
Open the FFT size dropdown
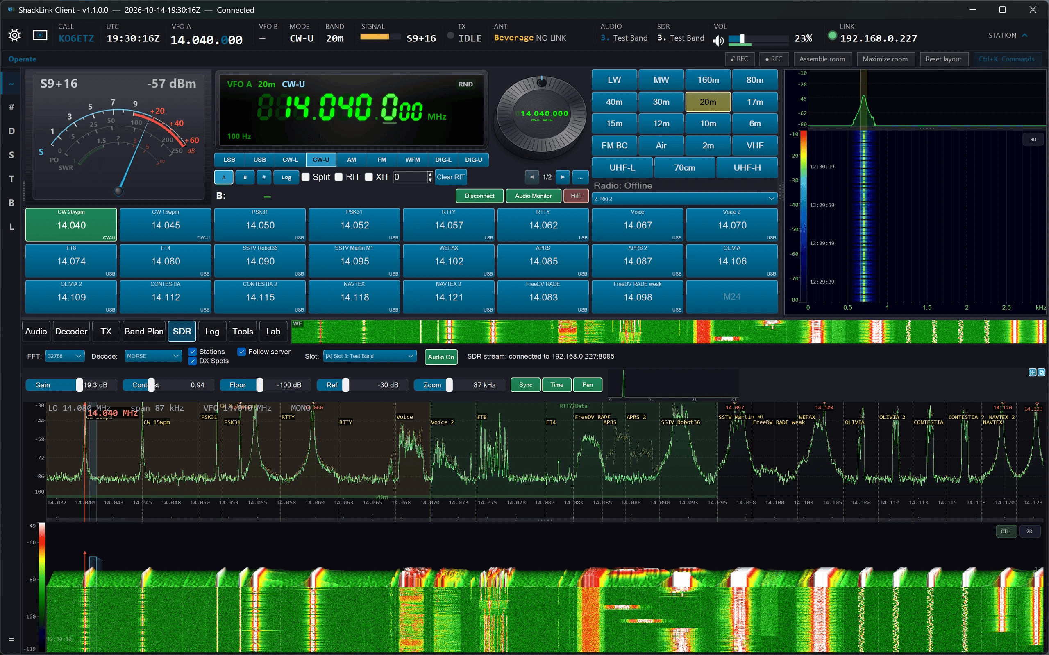click(x=65, y=356)
